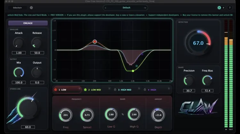240x134 pixels.
Task: Select the 4 HIGH band tab
Action: coord(156,90)
